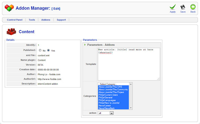Click inside the Template text area
The image size is (200, 124).
[129, 64]
